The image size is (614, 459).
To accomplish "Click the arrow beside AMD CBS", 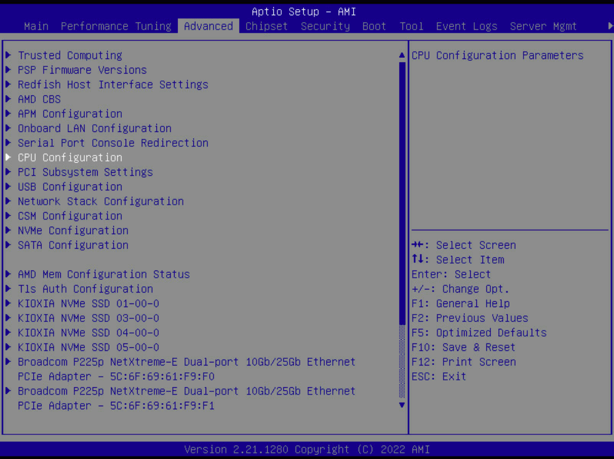I will point(8,99).
